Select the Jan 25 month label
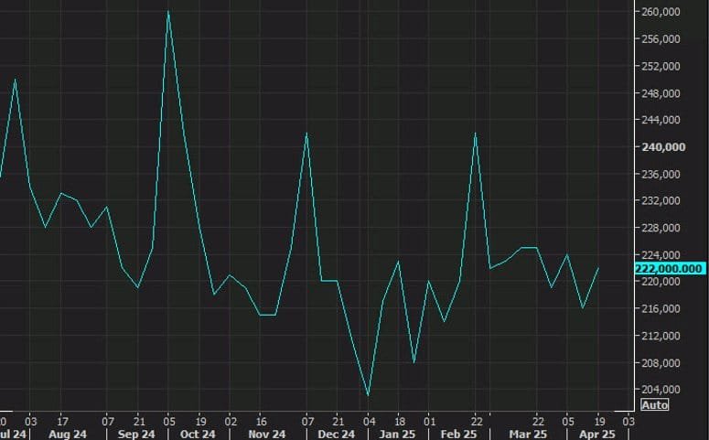709x440 pixels. pyautogui.click(x=399, y=434)
